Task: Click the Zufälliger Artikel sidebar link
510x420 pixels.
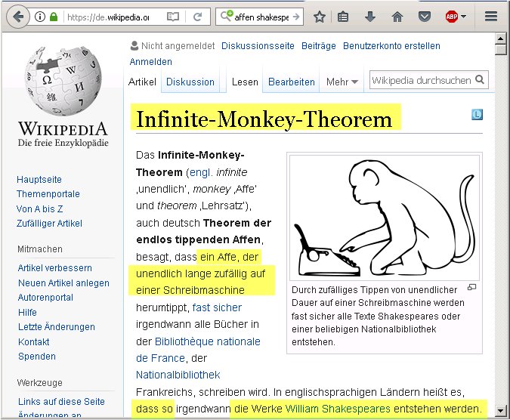Action: click(49, 224)
